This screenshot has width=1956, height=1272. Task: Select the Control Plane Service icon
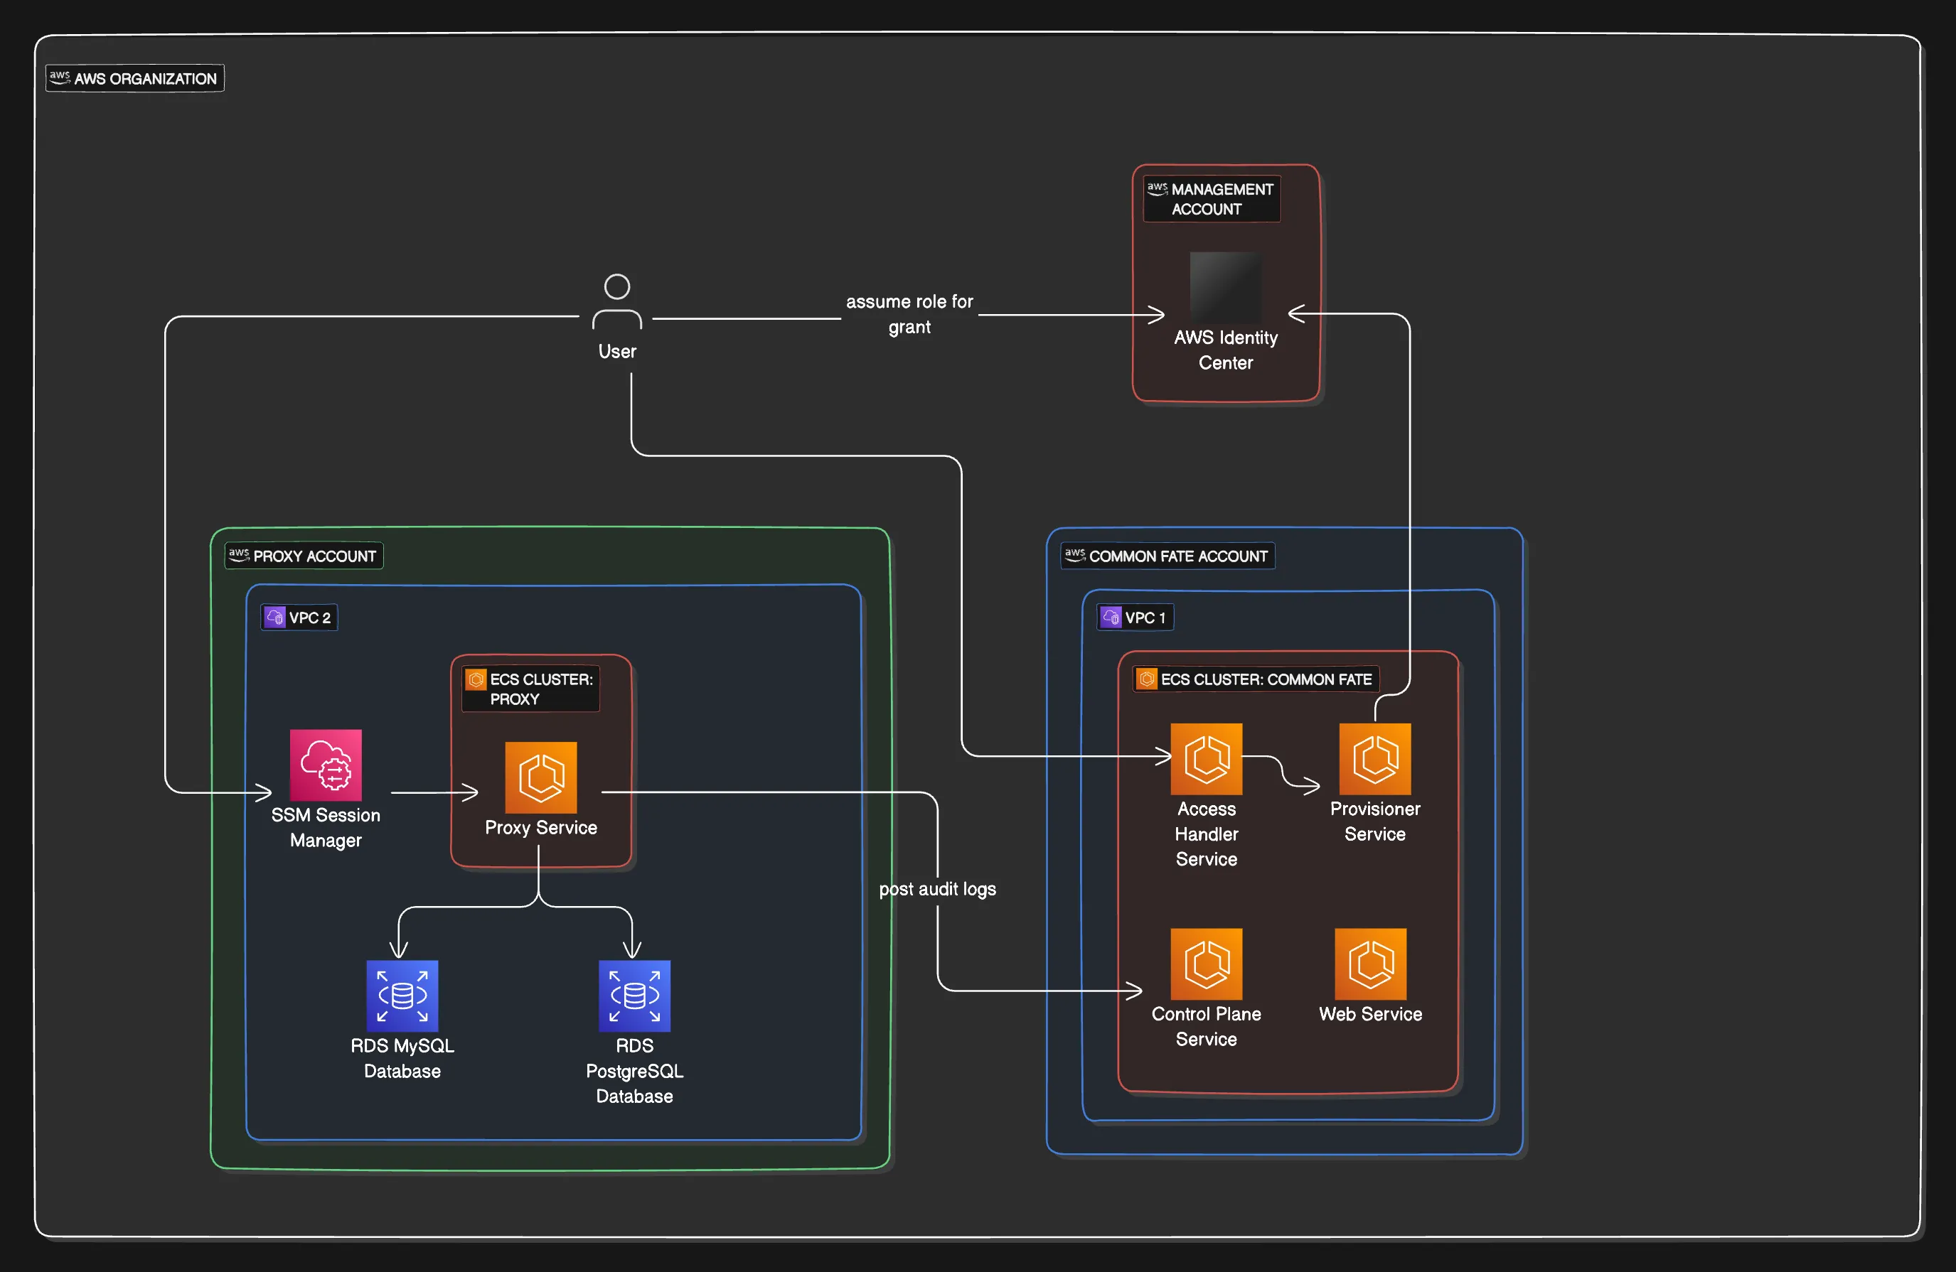click(x=1207, y=964)
